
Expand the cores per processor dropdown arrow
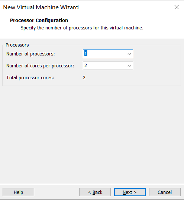point(129,66)
